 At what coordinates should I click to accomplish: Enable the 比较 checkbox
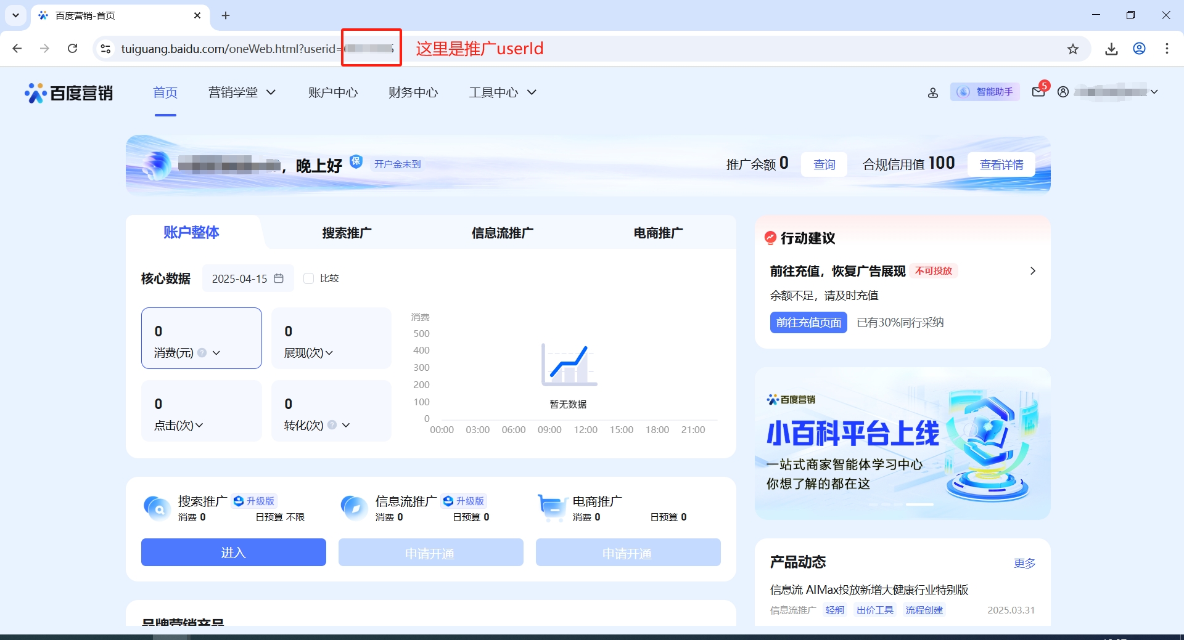(x=309, y=278)
